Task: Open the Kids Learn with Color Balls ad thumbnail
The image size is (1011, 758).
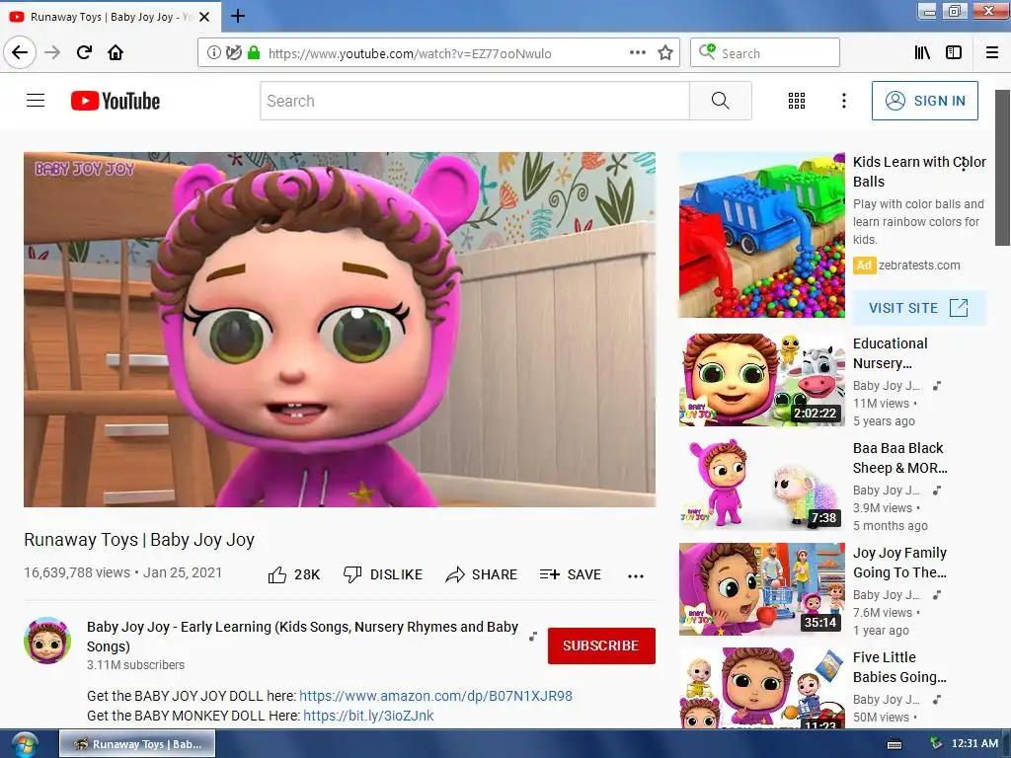Action: point(762,235)
